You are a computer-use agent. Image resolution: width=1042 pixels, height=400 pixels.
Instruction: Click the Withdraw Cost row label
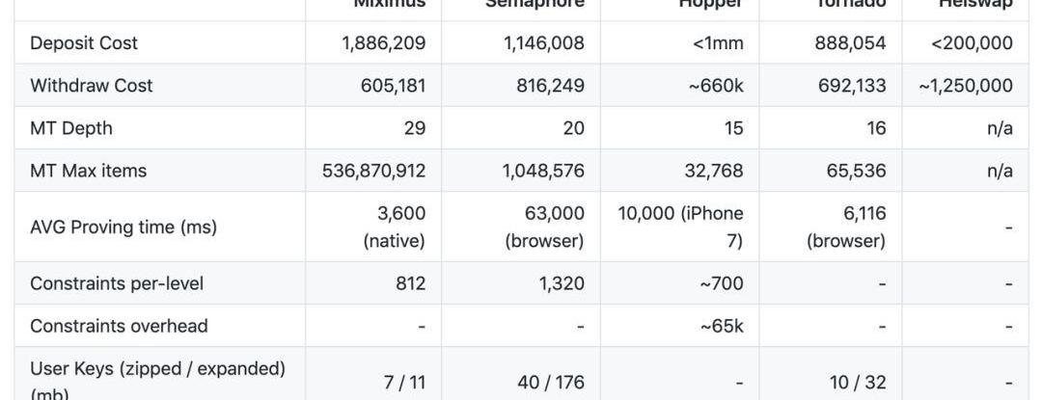[x=92, y=86]
